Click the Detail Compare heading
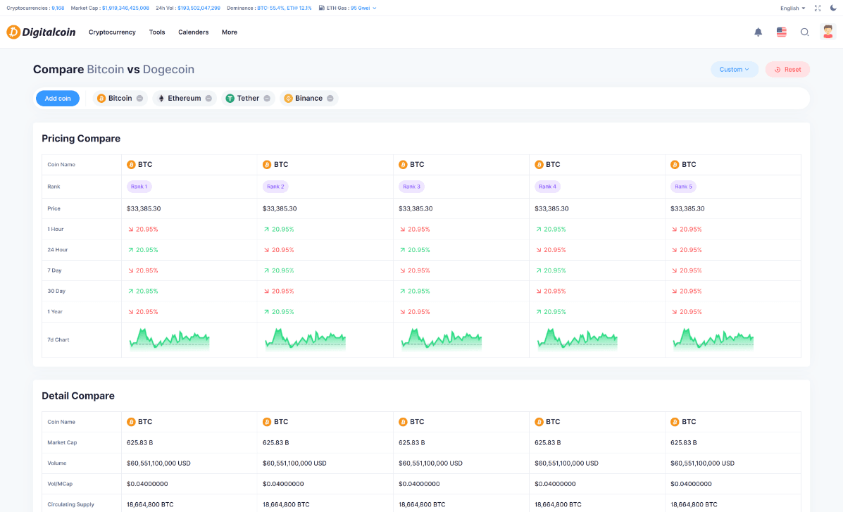The width and height of the screenshot is (843, 512). point(78,396)
